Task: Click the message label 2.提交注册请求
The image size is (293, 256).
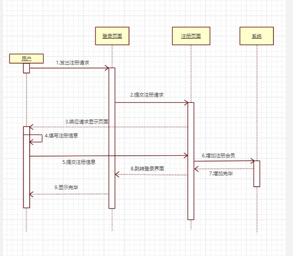Action: [x=146, y=95]
